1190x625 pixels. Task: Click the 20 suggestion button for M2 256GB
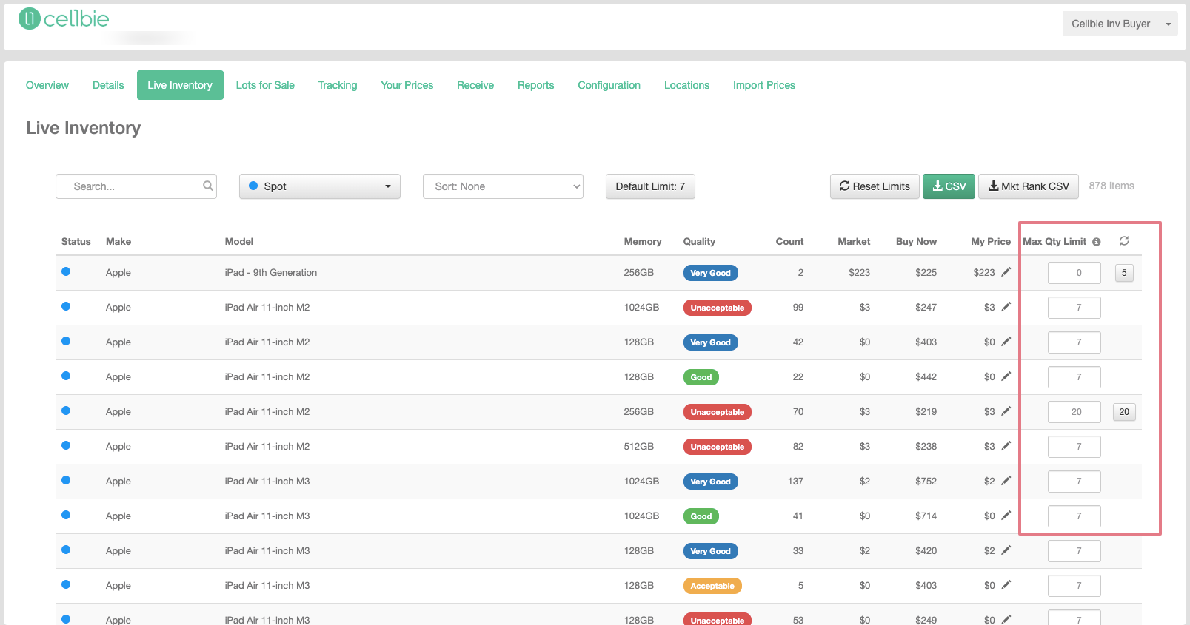coord(1124,412)
